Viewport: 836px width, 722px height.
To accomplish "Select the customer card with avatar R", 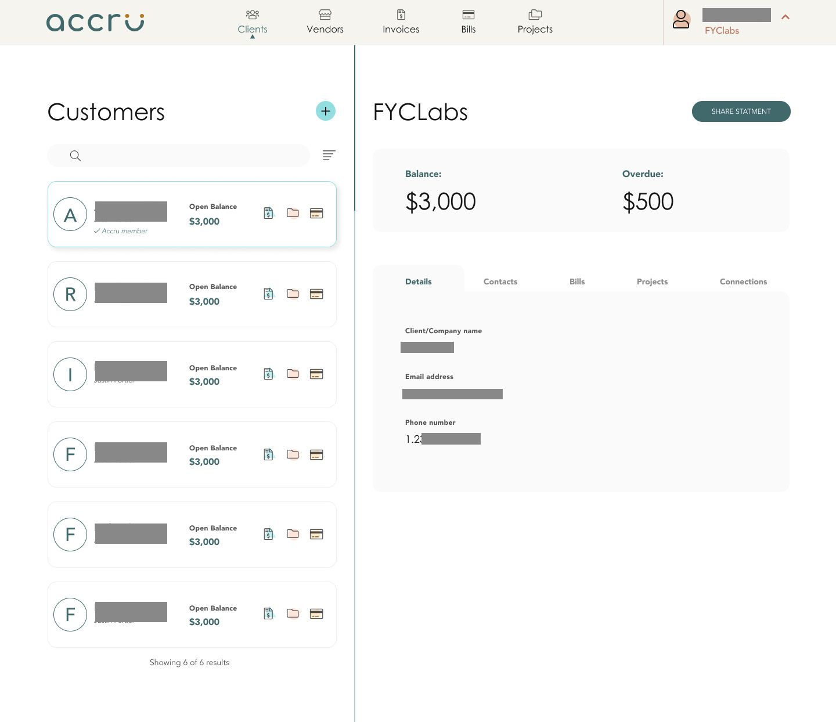I will click(x=192, y=294).
